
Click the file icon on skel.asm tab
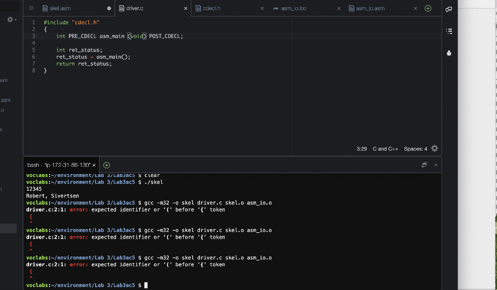pyautogui.click(x=45, y=9)
